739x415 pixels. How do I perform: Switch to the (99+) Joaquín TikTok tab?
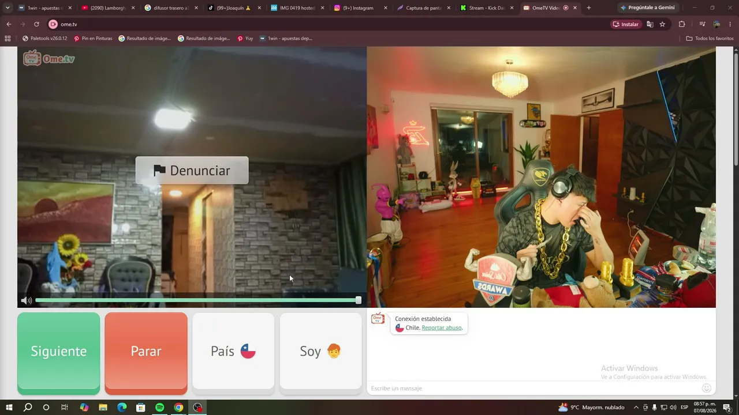point(234,7)
